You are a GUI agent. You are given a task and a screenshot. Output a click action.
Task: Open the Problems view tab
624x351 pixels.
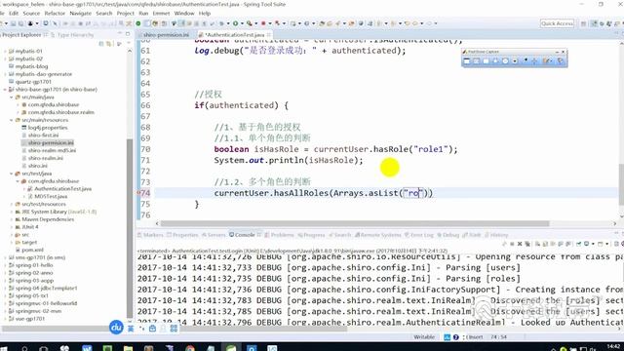[279, 235]
